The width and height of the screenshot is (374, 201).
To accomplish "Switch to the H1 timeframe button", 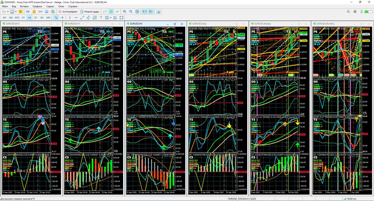I will click(x=23, y=18).
